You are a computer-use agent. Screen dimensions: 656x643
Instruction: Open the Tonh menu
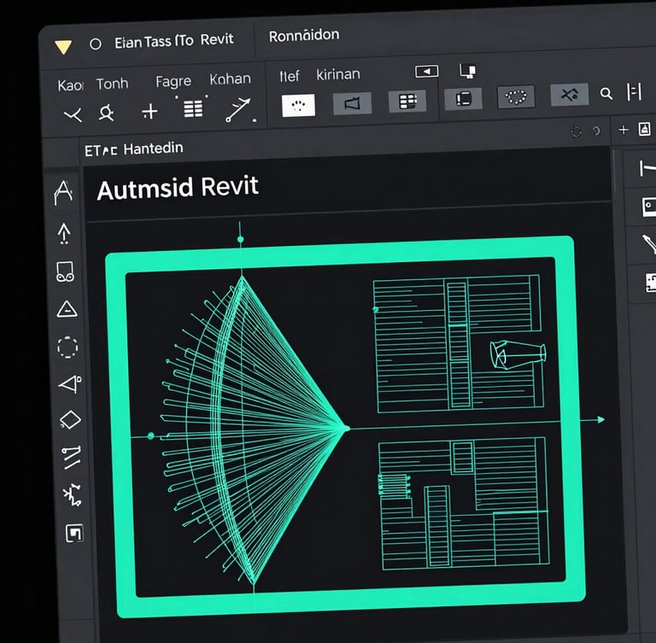pyautogui.click(x=112, y=84)
